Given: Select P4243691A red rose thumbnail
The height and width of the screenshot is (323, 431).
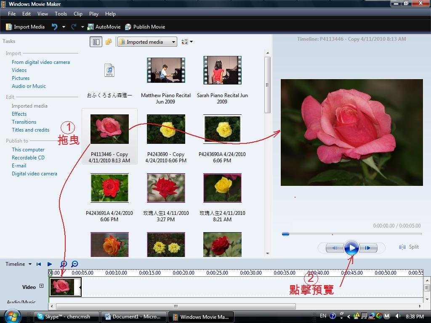Looking at the screenshot, I should tap(109, 188).
